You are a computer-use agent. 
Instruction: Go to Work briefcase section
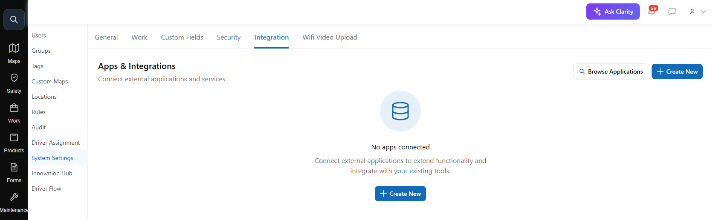point(14,113)
